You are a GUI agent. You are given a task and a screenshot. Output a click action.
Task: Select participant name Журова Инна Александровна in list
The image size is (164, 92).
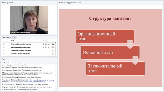(20, 47)
